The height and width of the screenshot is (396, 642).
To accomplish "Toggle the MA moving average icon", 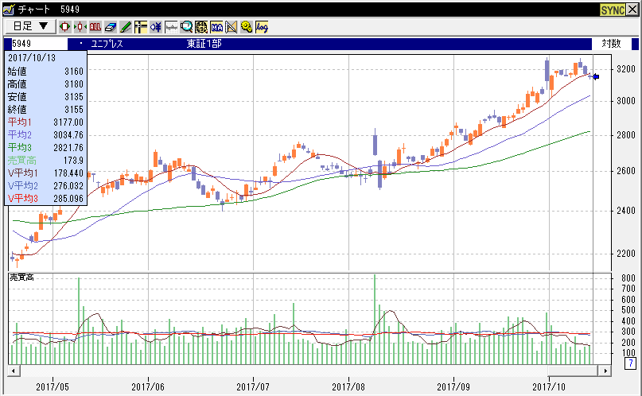I will click(216, 26).
